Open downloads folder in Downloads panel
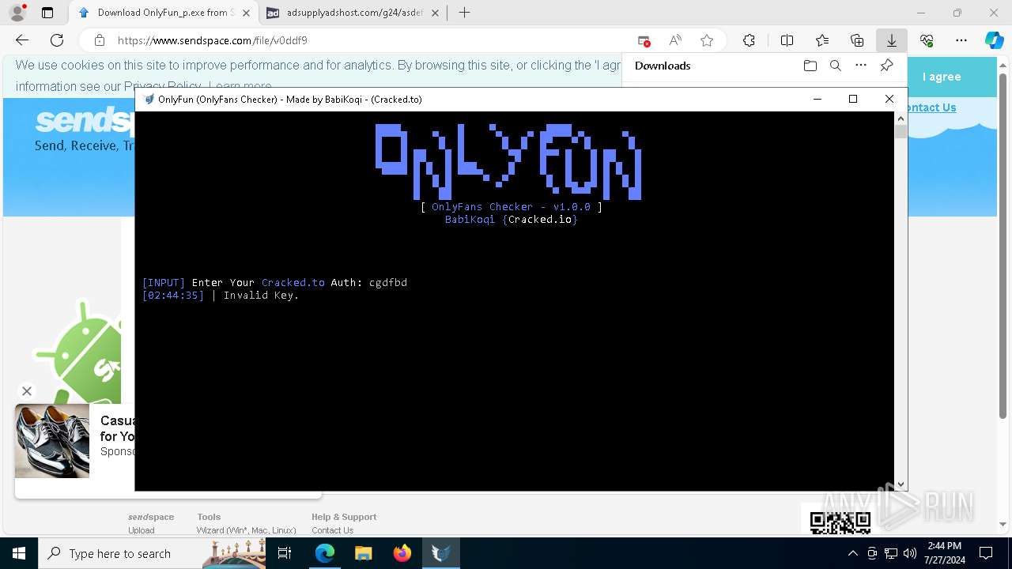The width and height of the screenshot is (1012, 569). pyautogui.click(x=810, y=66)
